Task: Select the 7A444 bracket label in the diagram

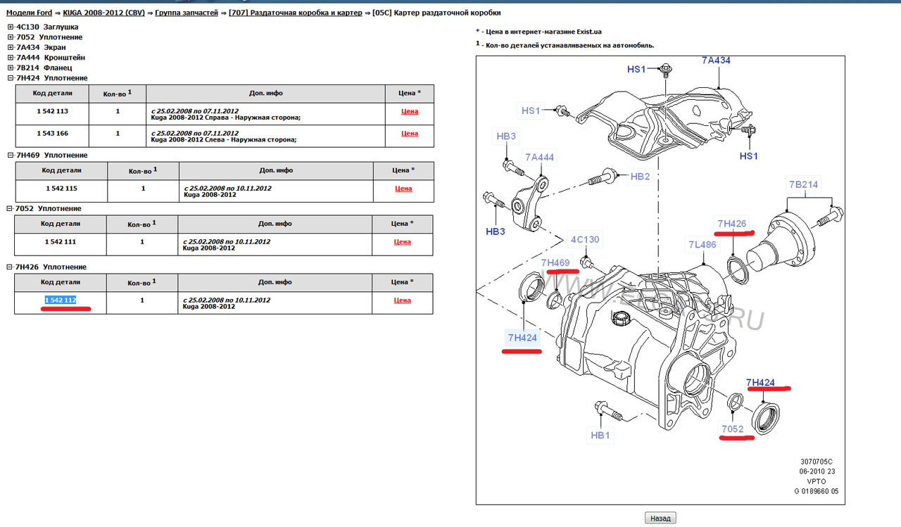Action: click(x=539, y=158)
